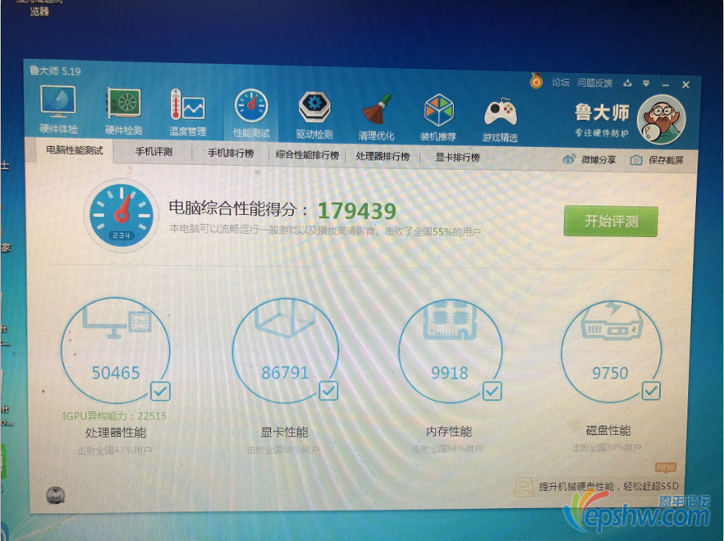Uncheck the 显卡性能 test checkbox
Screen dimensions: 724x541
328,391
